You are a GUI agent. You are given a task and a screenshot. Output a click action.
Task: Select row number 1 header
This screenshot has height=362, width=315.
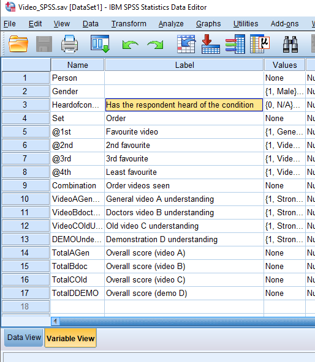coord(26,78)
